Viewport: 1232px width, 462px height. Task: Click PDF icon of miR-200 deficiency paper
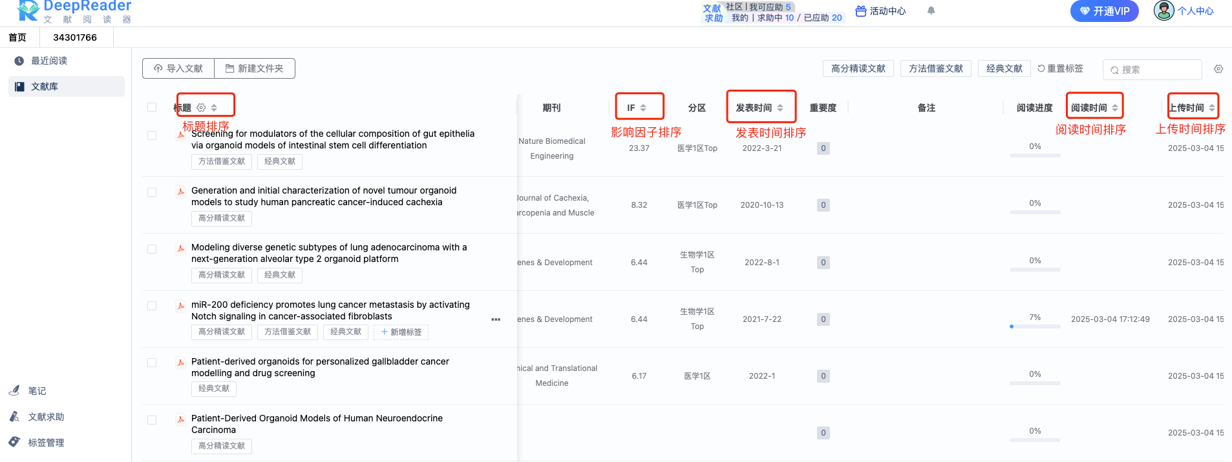[180, 305]
